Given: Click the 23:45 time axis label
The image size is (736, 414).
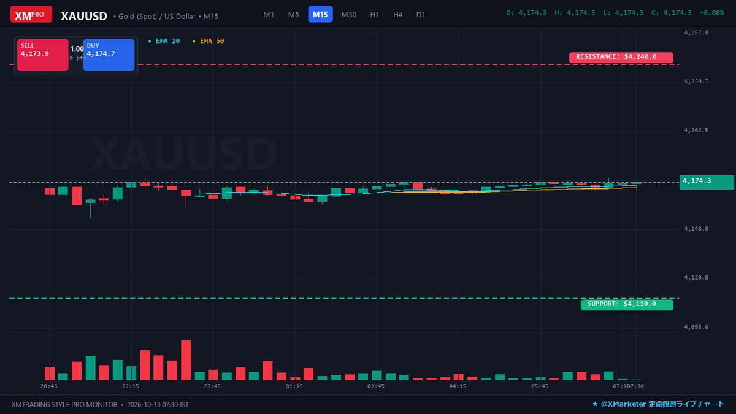Looking at the screenshot, I should [x=212, y=386].
